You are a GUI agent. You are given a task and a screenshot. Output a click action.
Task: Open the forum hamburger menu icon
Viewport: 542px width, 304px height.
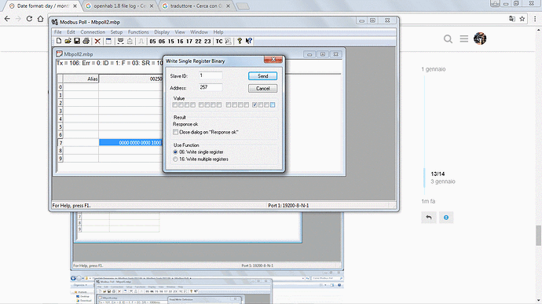point(464,38)
